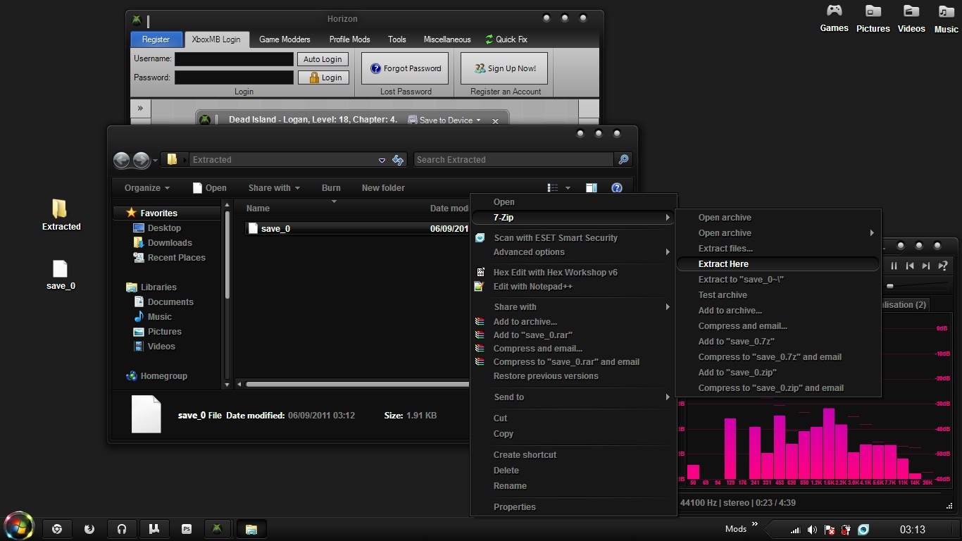Click the Forgot Password help icon
This screenshot has width=962, height=541.
376,68
